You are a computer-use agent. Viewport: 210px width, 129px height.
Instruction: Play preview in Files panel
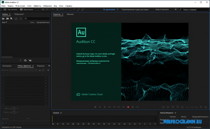coord(21,60)
